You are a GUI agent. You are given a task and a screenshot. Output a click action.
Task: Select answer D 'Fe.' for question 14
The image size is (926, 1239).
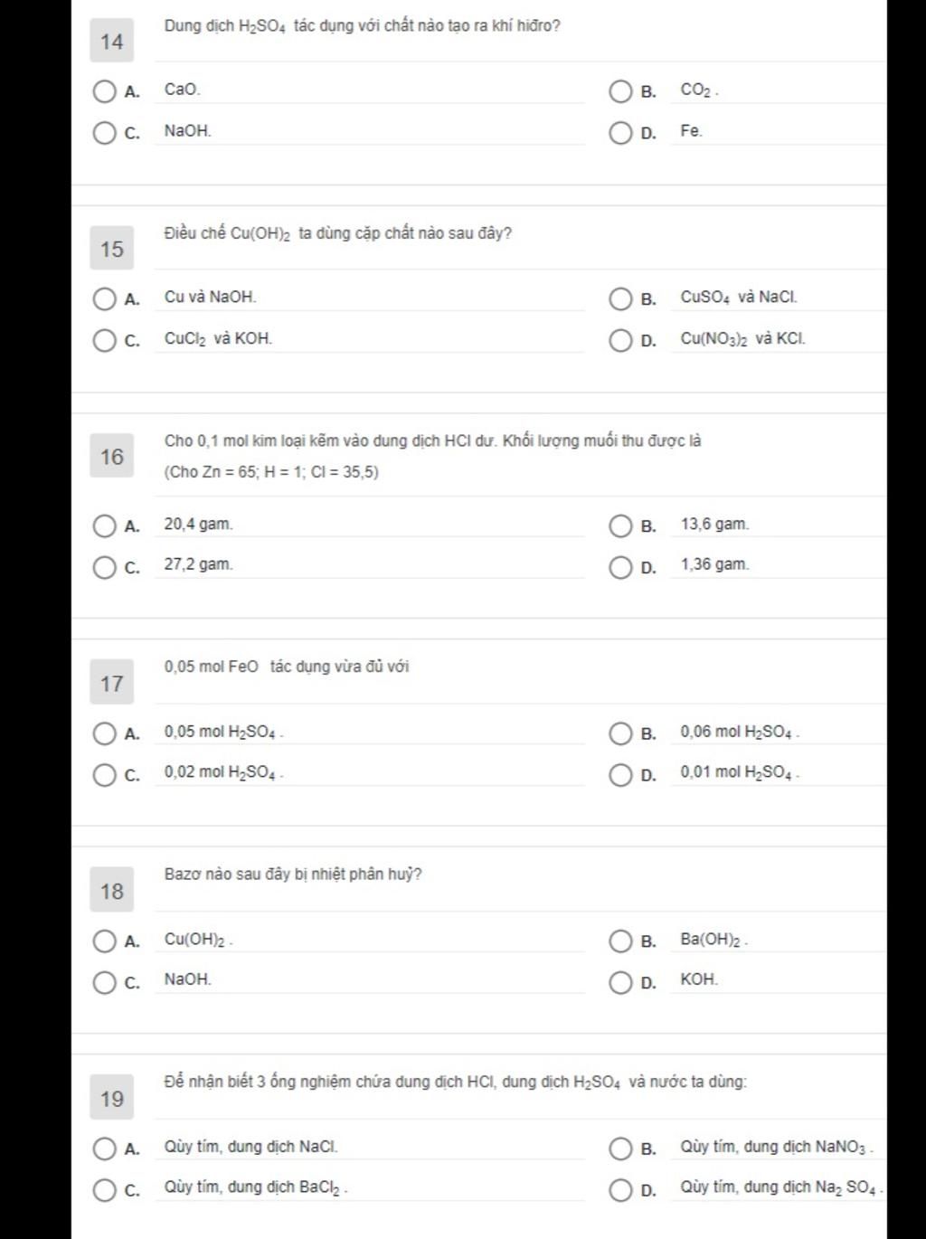click(620, 133)
